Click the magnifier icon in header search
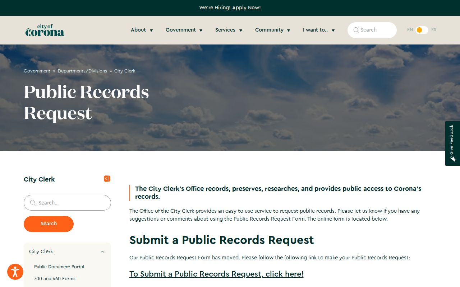The image size is (460, 287). coord(356,30)
